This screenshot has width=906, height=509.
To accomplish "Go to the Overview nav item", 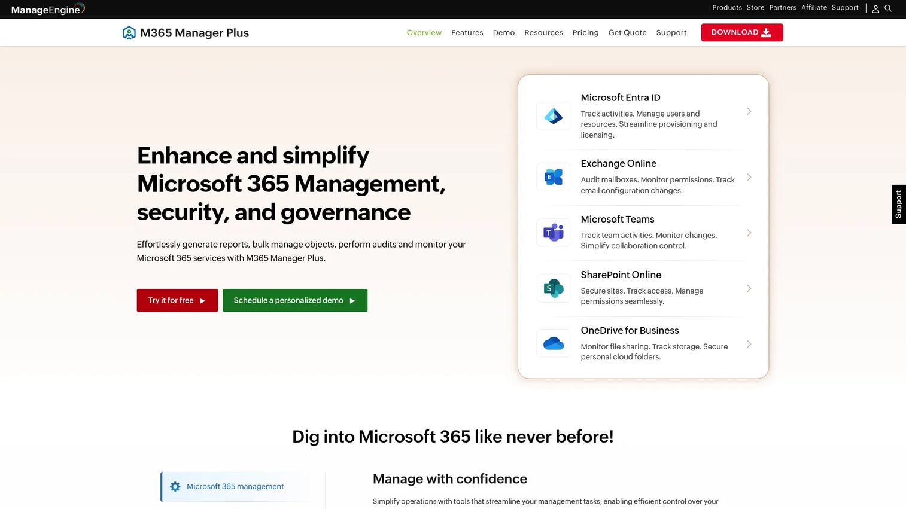I will click(x=424, y=33).
